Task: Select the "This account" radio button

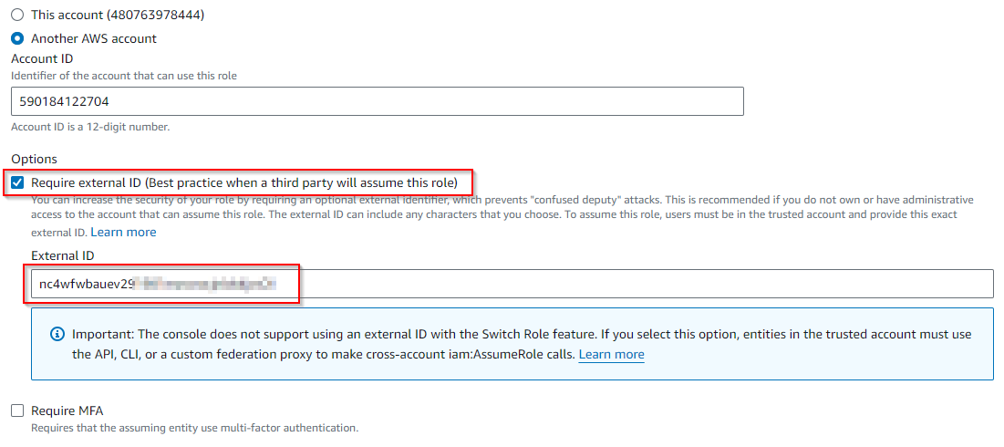Action: (x=17, y=16)
